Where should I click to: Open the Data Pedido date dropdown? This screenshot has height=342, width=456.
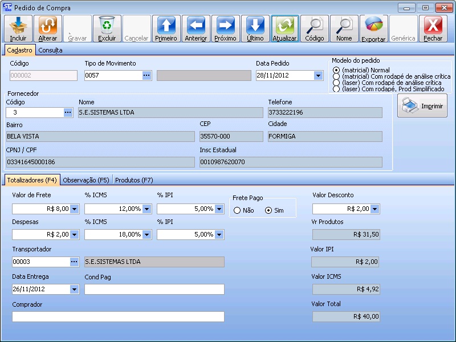pos(318,75)
